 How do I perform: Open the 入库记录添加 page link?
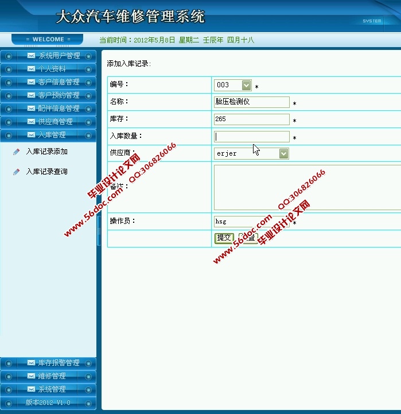coord(46,152)
